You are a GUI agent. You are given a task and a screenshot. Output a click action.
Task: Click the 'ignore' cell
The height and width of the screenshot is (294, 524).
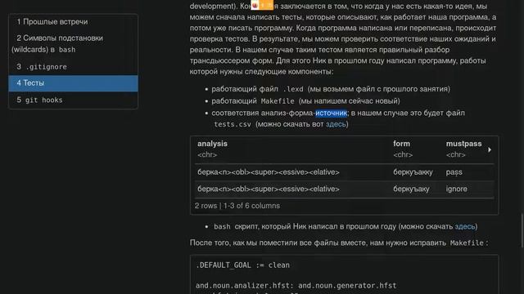point(456,189)
